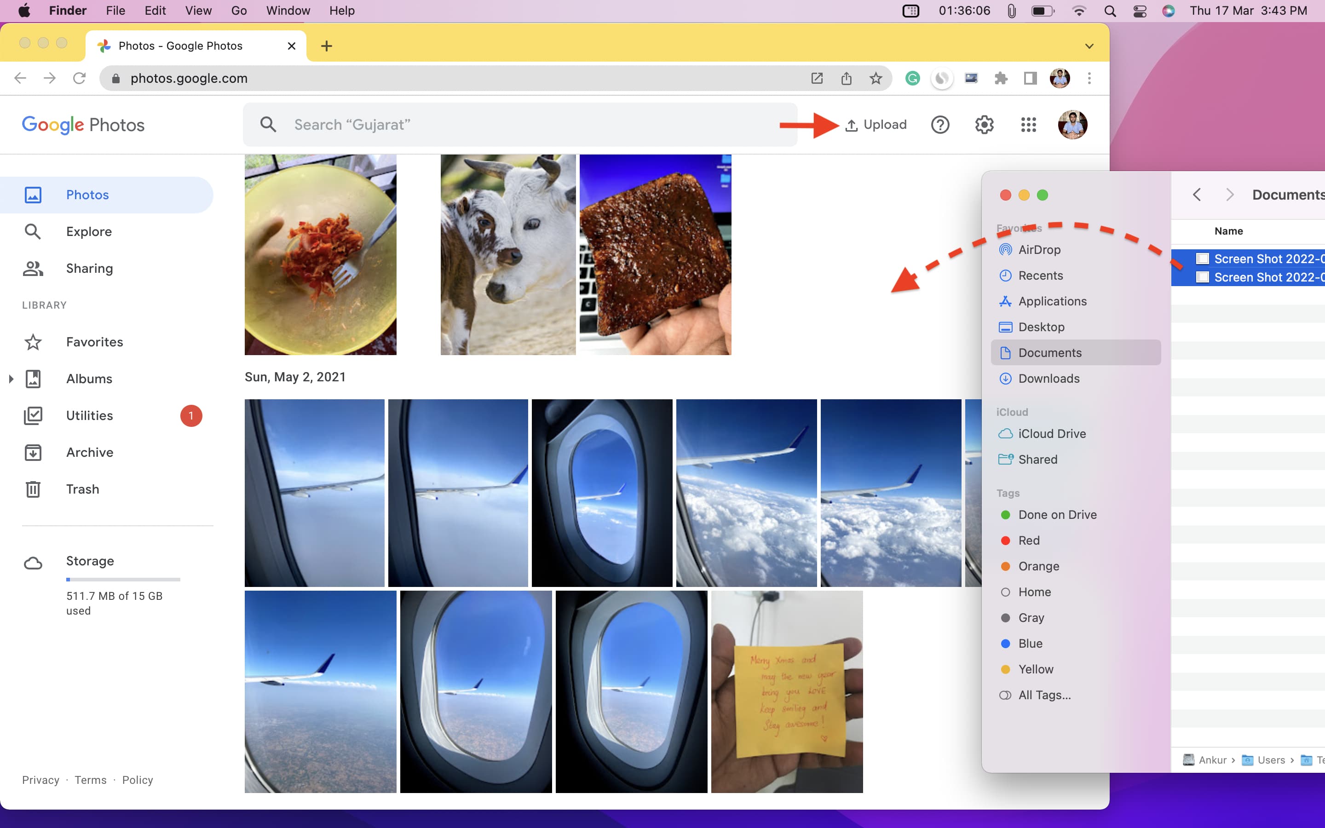Select the Blue tag in Finder
1325x828 pixels.
(1075, 644)
